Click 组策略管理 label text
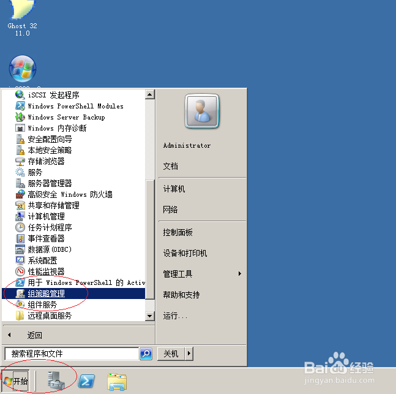 coord(47,294)
